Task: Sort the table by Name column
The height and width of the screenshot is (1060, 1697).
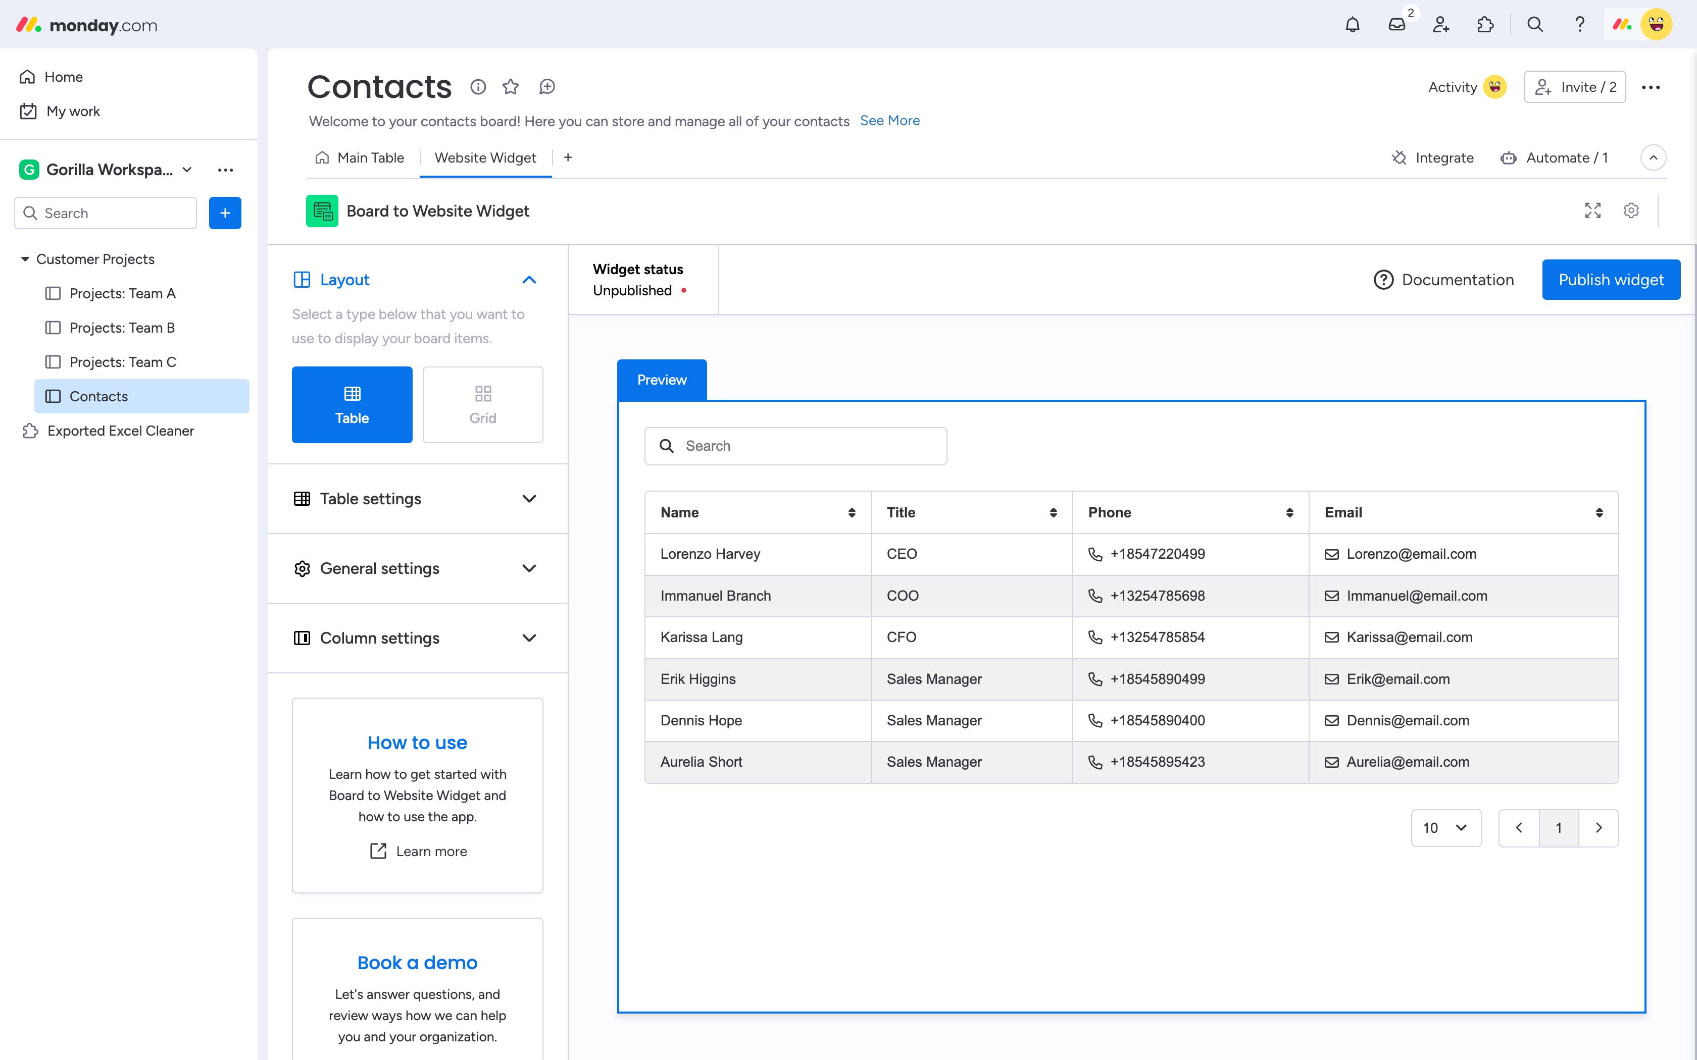Action: pos(852,512)
